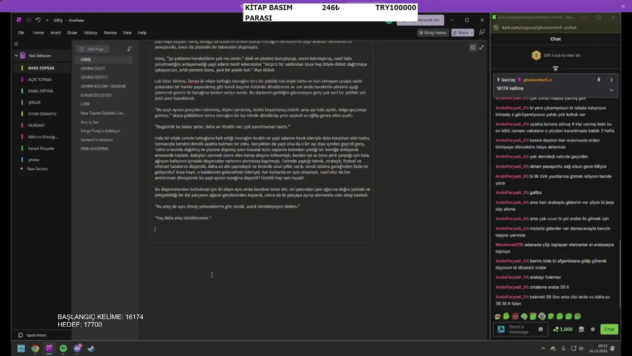Viewport: 632px width, 356px height.
Task: Expand the pinned message chevron
Action: [611, 90]
